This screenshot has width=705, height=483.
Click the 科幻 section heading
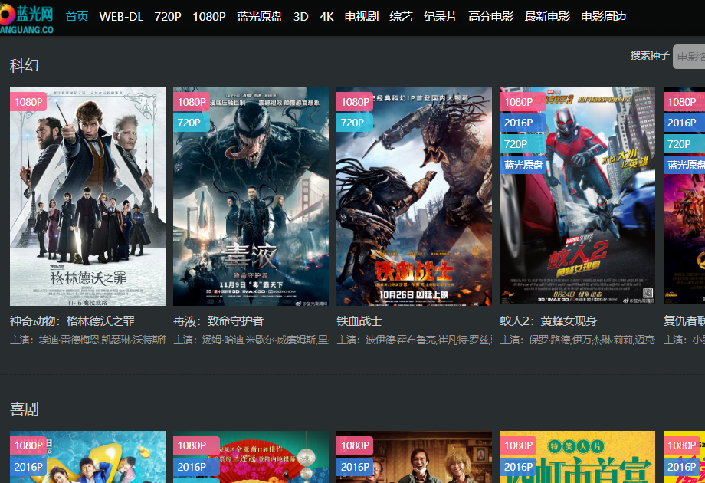click(x=25, y=65)
